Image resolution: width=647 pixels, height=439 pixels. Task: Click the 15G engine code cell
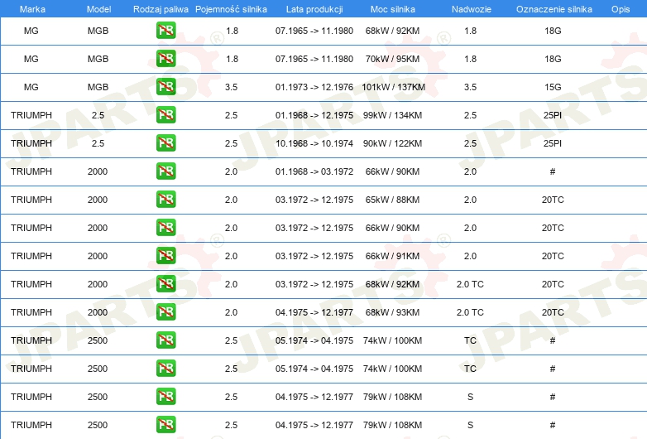553,87
